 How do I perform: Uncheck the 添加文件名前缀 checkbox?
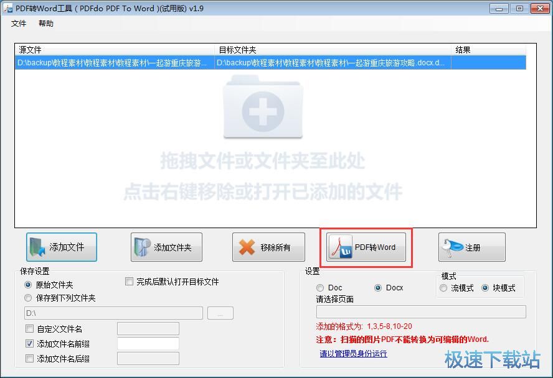coord(29,343)
